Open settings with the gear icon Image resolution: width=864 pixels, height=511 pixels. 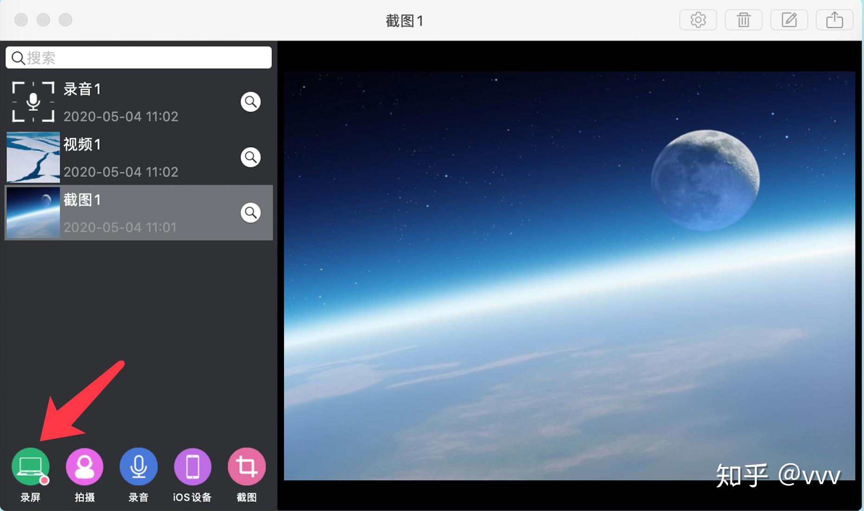pos(698,19)
